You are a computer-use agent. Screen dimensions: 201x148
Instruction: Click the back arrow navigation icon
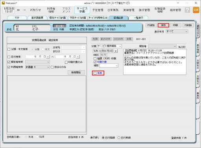[x=18, y=10]
